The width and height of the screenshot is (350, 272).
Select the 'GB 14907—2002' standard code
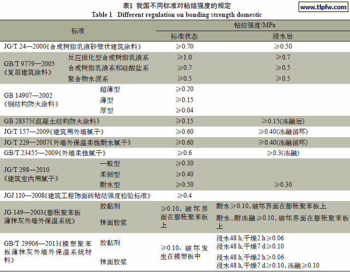point(28,96)
